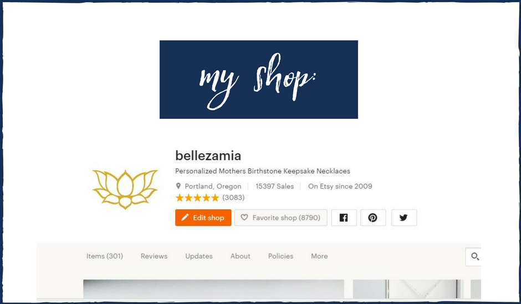Go to the Updates tab
Screen dimensions: 521x304
point(198,256)
